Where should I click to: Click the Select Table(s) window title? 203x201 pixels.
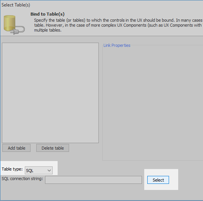click(16, 5)
